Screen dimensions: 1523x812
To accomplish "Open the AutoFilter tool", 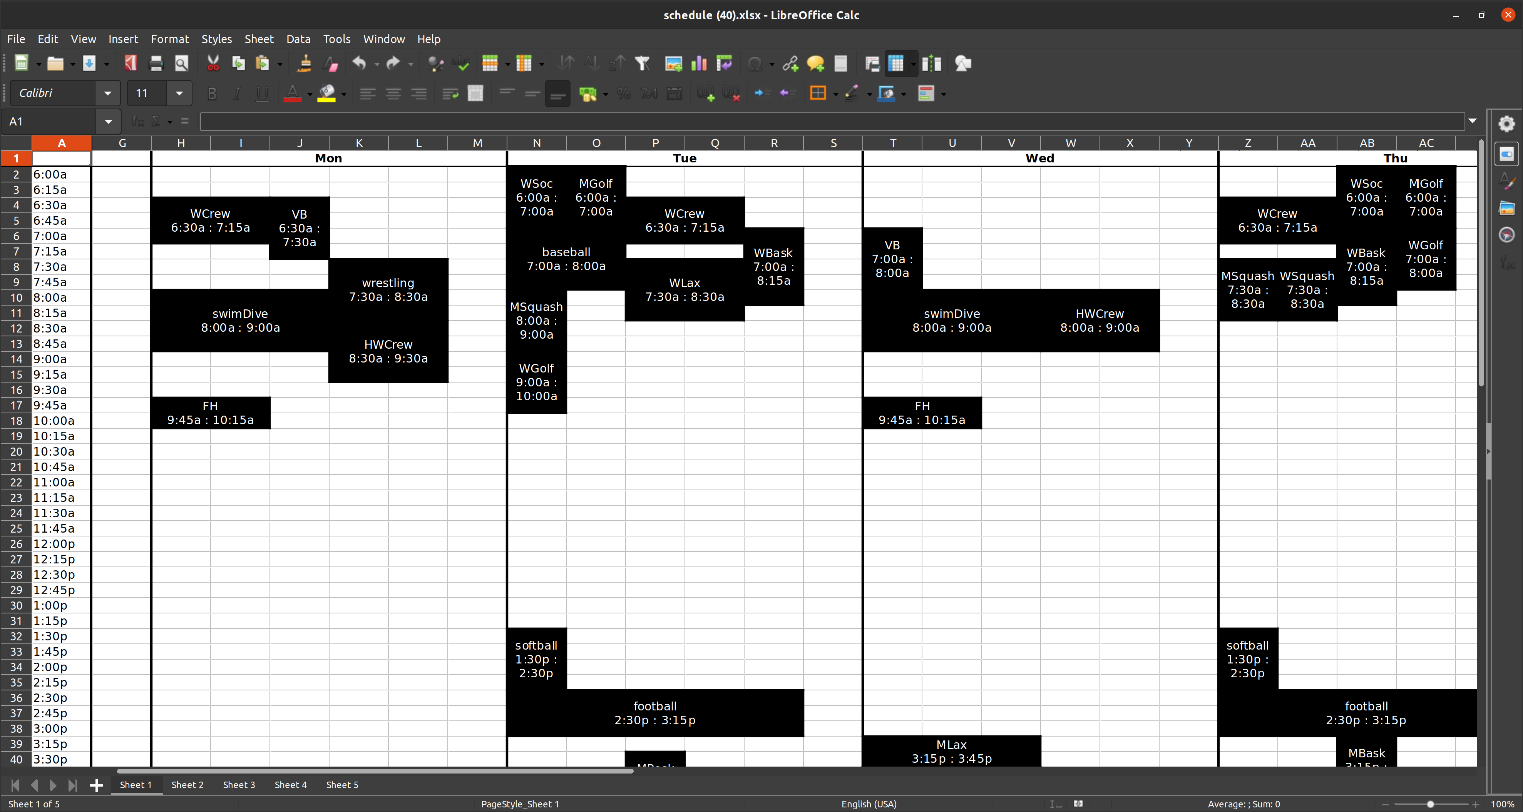I will [x=643, y=63].
